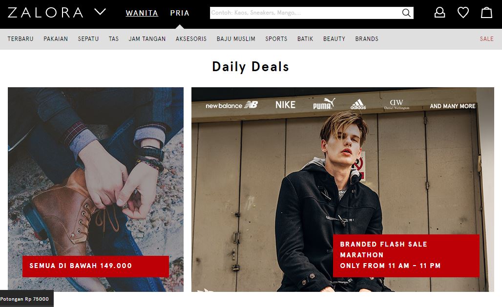Go to the BRANDS menu
This screenshot has width=502, height=307.
click(x=367, y=39)
